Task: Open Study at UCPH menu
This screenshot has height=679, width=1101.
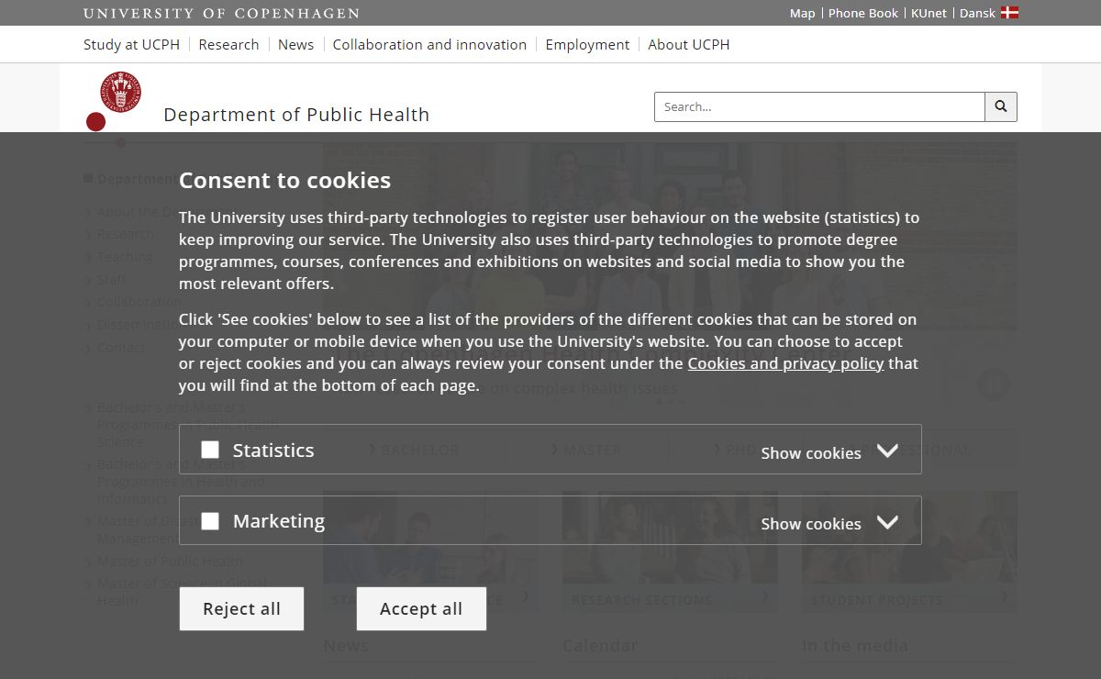Action: pos(131,44)
